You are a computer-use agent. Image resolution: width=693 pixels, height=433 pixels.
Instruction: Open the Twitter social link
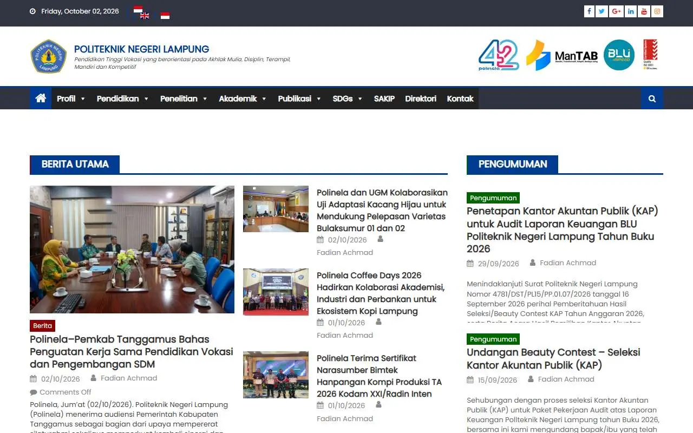602,11
